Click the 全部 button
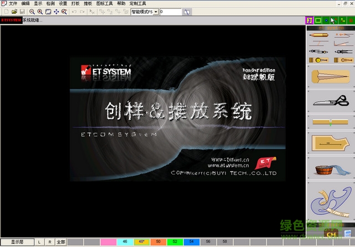The height and width of the screenshot is (247, 355). coord(60,242)
